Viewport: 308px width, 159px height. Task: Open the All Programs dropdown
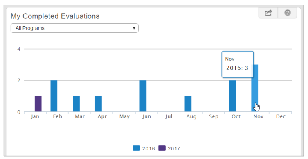coord(74,28)
